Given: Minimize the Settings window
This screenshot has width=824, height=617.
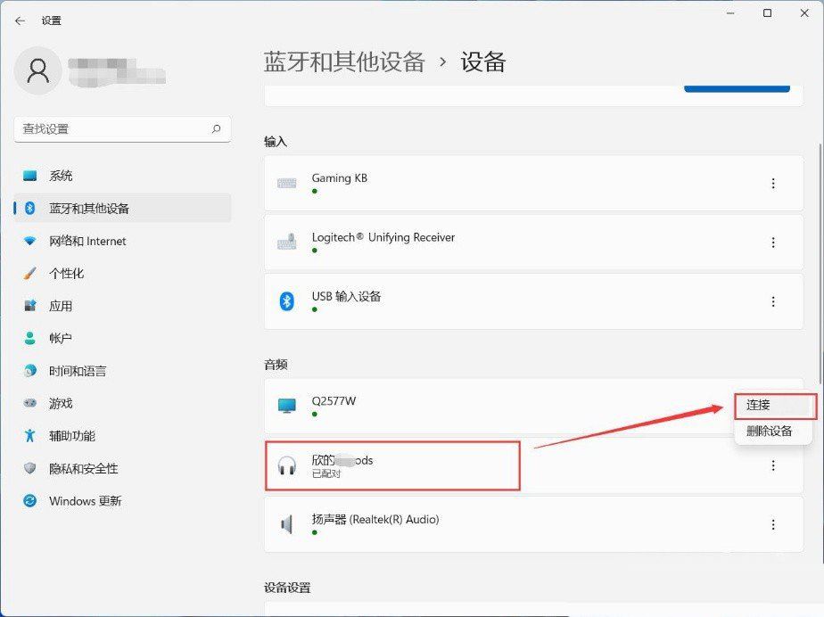Looking at the screenshot, I should (x=730, y=13).
